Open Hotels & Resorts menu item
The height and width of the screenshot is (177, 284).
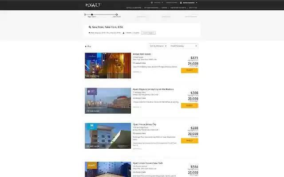134,8
